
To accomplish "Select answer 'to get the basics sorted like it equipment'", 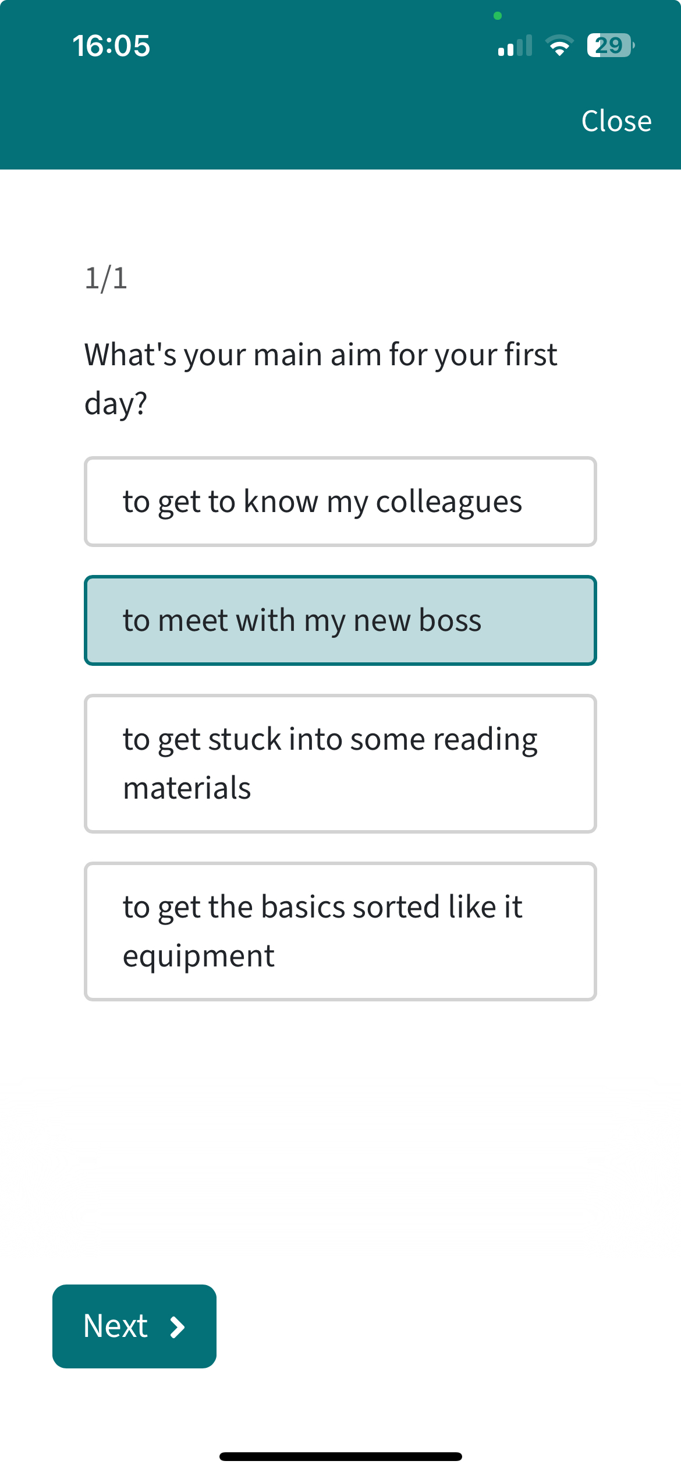I will click(x=340, y=930).
